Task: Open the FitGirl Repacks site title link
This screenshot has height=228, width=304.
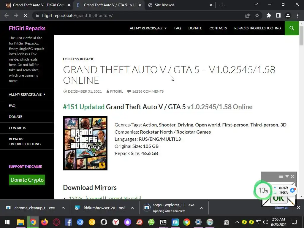Action: [27, 28]
